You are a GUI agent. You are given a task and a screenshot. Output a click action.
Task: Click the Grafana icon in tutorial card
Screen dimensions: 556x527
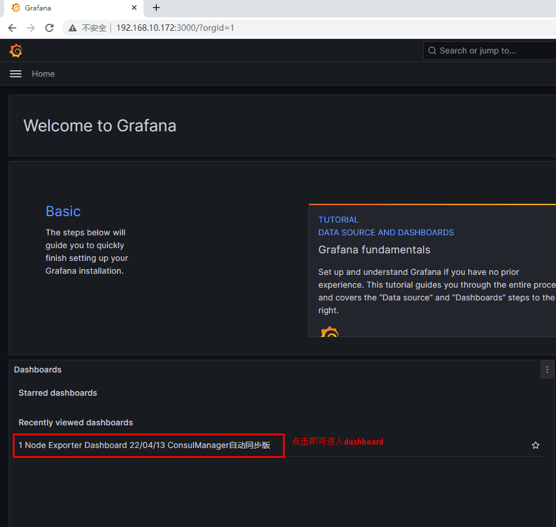point(329,331)
